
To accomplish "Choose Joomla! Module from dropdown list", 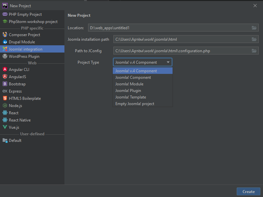I will tap(129, 84).
